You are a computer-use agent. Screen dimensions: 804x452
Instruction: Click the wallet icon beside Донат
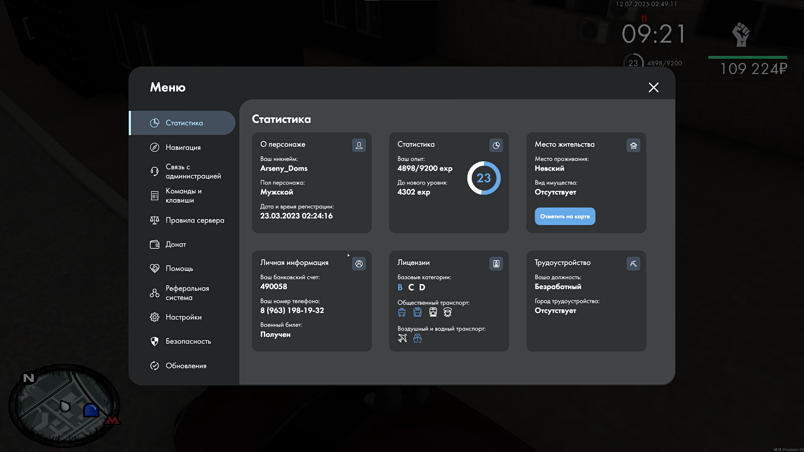point(155,244)
